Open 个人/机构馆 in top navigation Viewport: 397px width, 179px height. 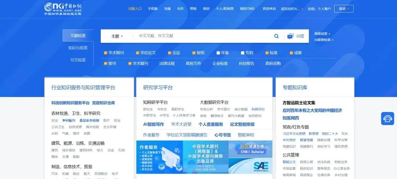tap(225, 8)
